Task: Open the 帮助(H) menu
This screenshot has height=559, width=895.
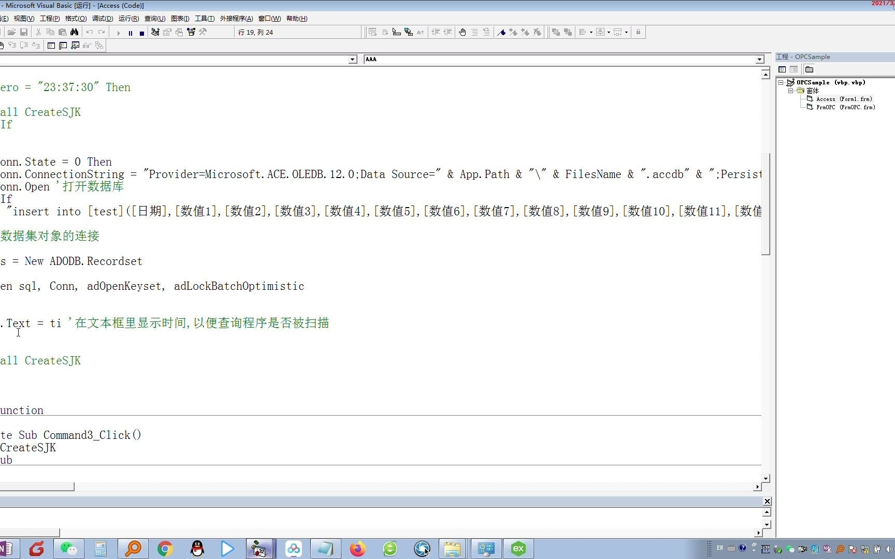Action: 297,19
